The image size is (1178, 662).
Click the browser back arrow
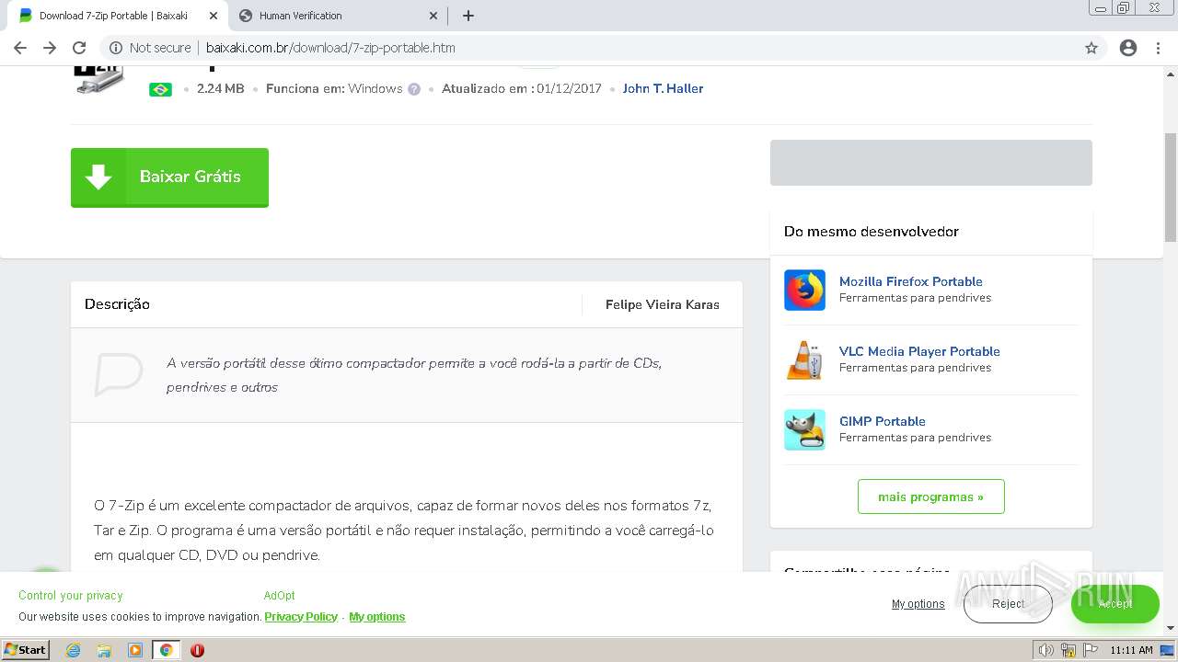(20, 48)
